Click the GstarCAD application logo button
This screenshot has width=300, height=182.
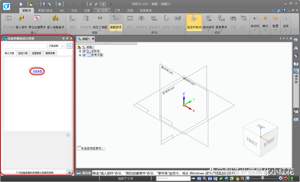(7, 6)
